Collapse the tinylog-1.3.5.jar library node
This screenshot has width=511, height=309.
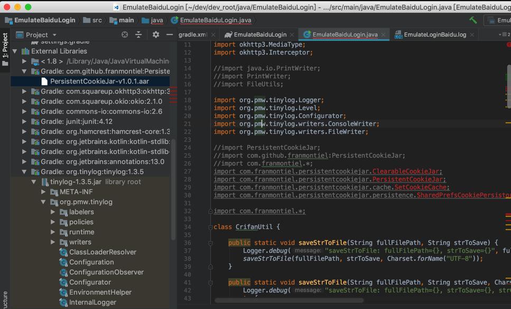tap(34, 181)
